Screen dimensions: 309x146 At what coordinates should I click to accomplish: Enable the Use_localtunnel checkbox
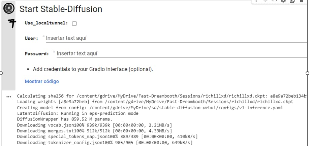(74, 23)
